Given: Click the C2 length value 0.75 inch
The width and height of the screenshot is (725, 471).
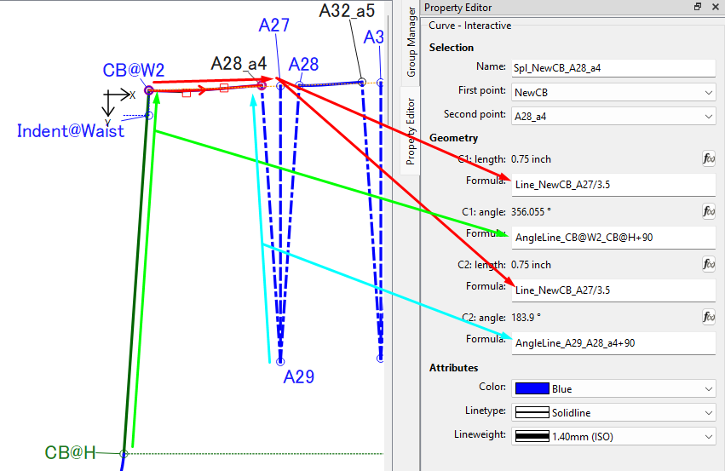Looking at the screenshot, I should [x=531, y=265].
